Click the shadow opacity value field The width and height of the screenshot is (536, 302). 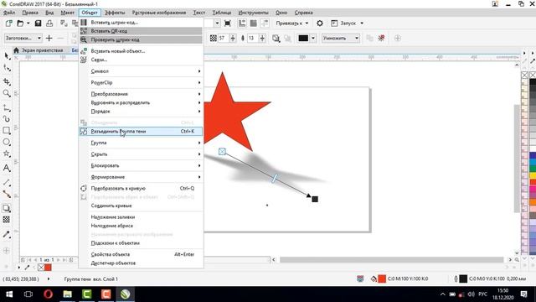click(222, 38)
